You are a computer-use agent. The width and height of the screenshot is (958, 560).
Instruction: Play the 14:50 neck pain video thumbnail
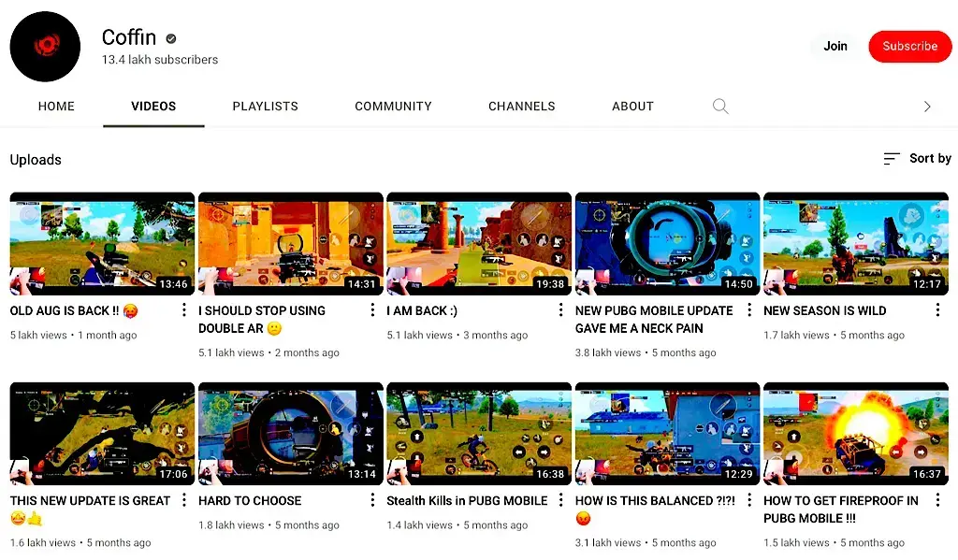coord(667,244)
